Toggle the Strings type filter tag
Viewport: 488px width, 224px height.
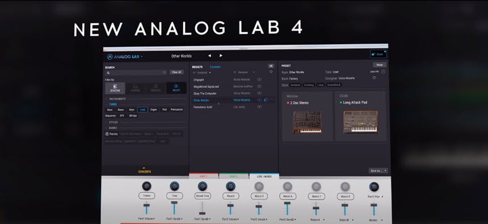[x=133, y=115]
